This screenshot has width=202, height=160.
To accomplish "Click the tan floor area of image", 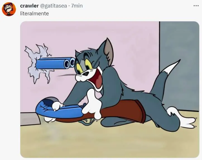I will 109,141.
